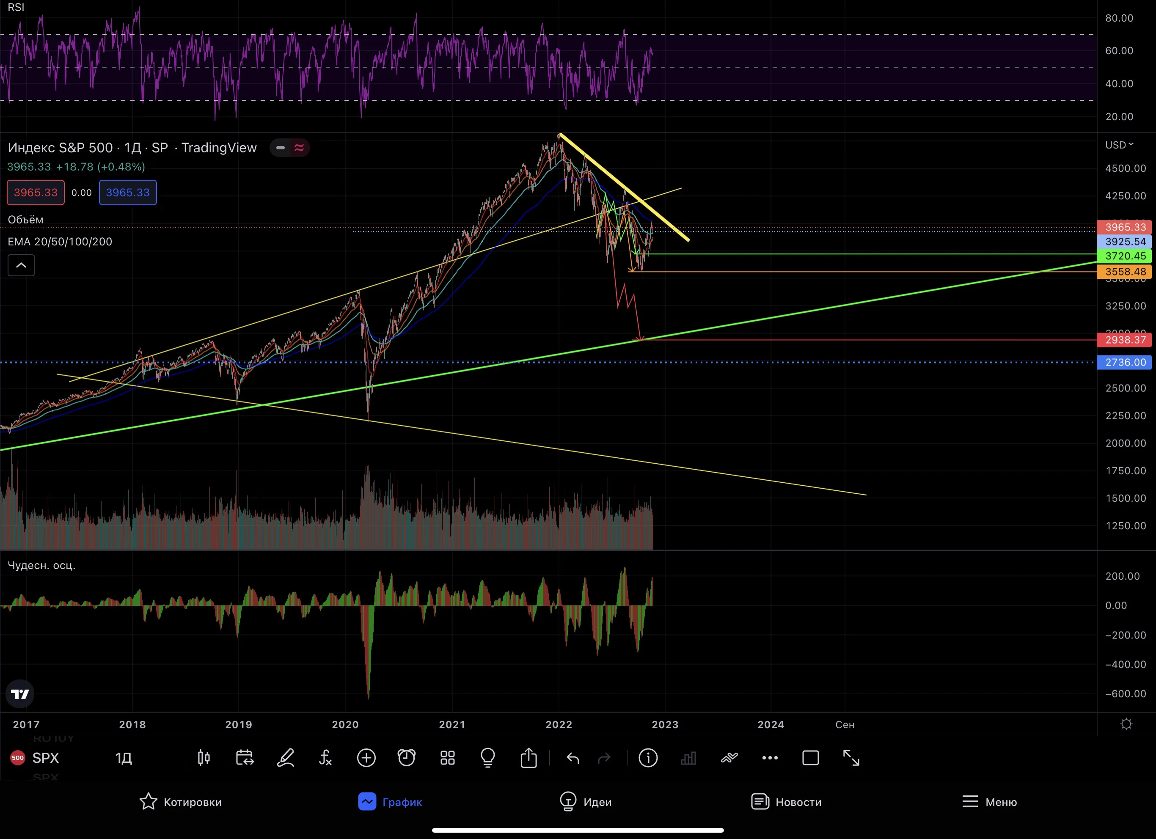
Task: Toggle the minus dash indicator pill
Action: (281, 148)
